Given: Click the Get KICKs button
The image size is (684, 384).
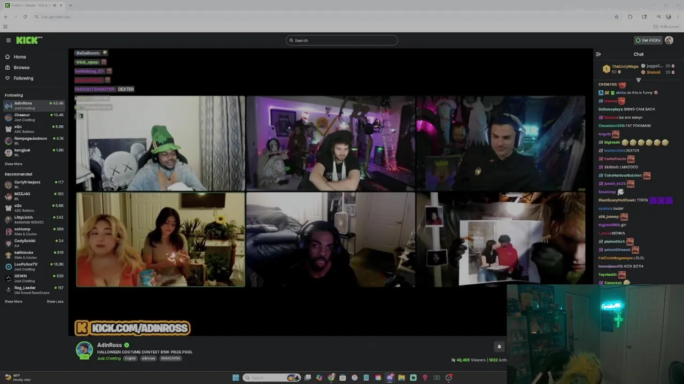Looking at the screenshot, I should click(648, 41).
